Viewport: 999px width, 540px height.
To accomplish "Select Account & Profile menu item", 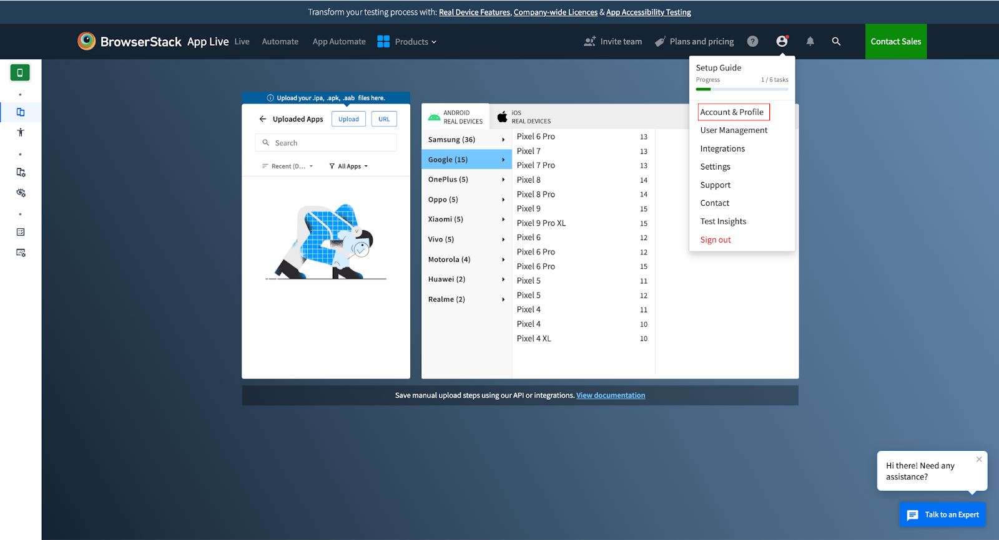I will point(732,112).
